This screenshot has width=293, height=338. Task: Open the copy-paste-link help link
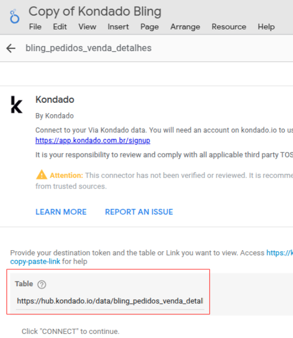click(35, 262)
